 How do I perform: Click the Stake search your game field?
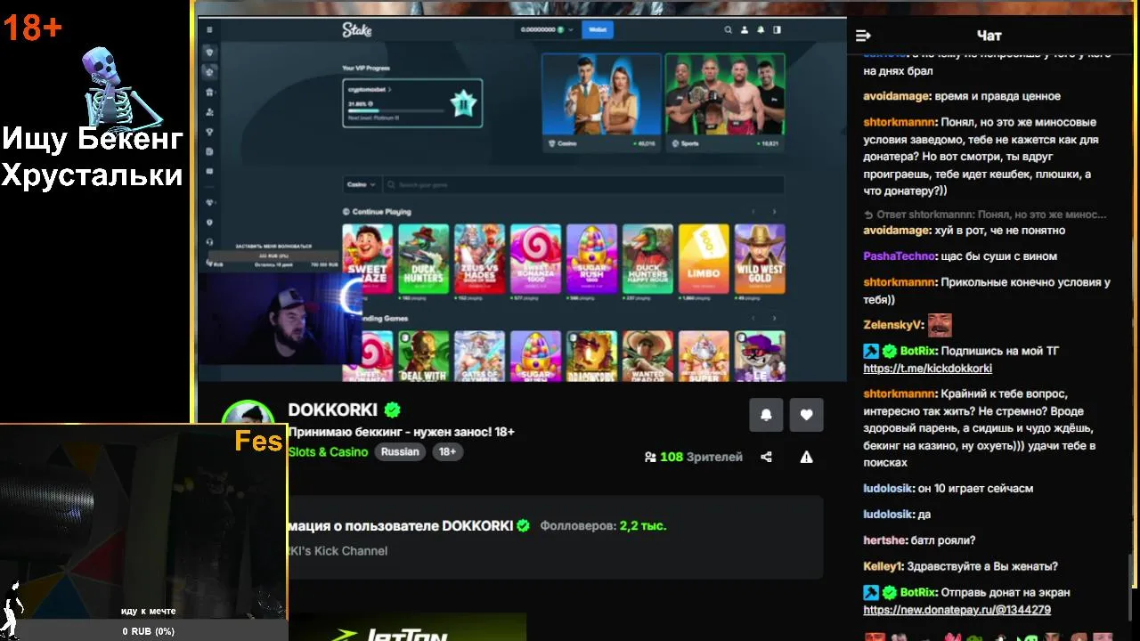coord(584,184)
